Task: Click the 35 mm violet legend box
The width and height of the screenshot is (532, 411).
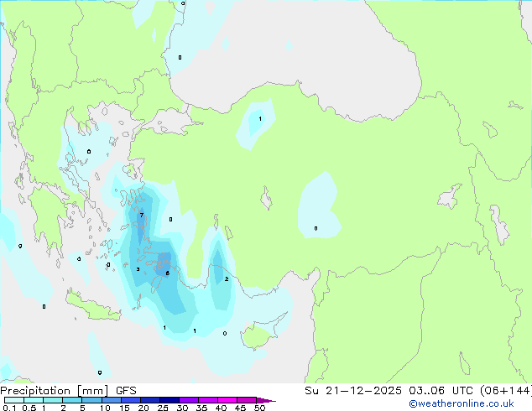Action: [208, 400]
